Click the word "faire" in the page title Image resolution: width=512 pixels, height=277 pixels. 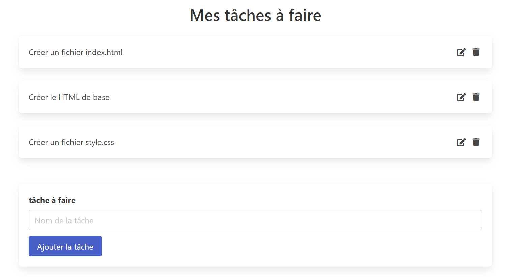(305, 15)
